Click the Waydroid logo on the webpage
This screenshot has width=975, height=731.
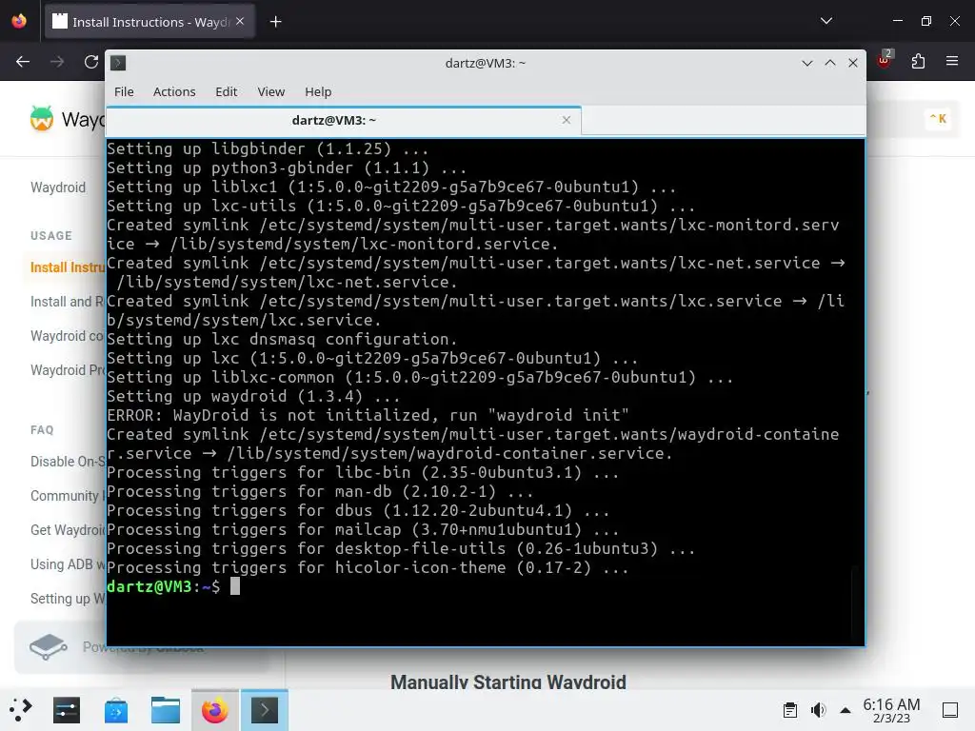[x=42, y=118]
